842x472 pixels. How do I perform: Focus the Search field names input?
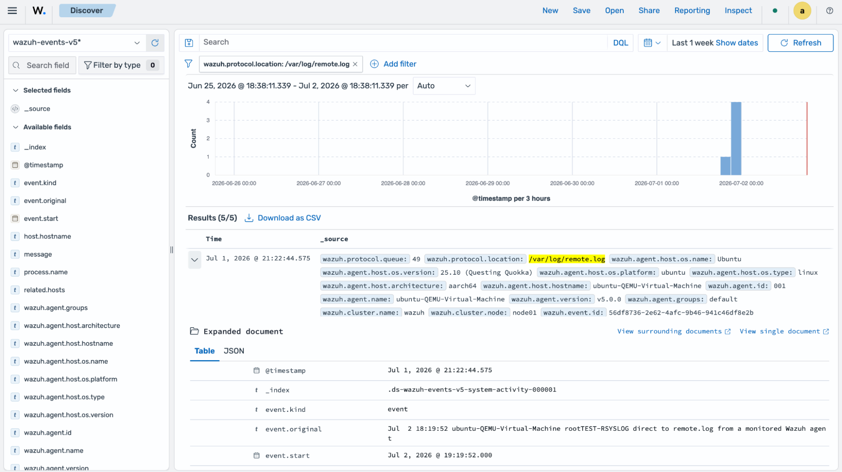(42, 65)
